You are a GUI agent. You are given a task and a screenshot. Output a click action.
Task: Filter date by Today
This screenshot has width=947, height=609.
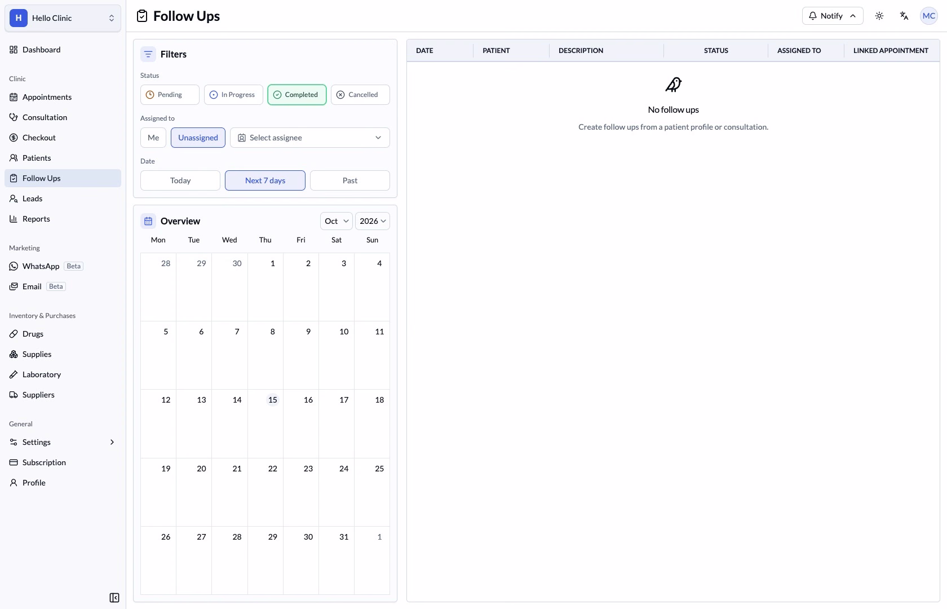[180, 180]
